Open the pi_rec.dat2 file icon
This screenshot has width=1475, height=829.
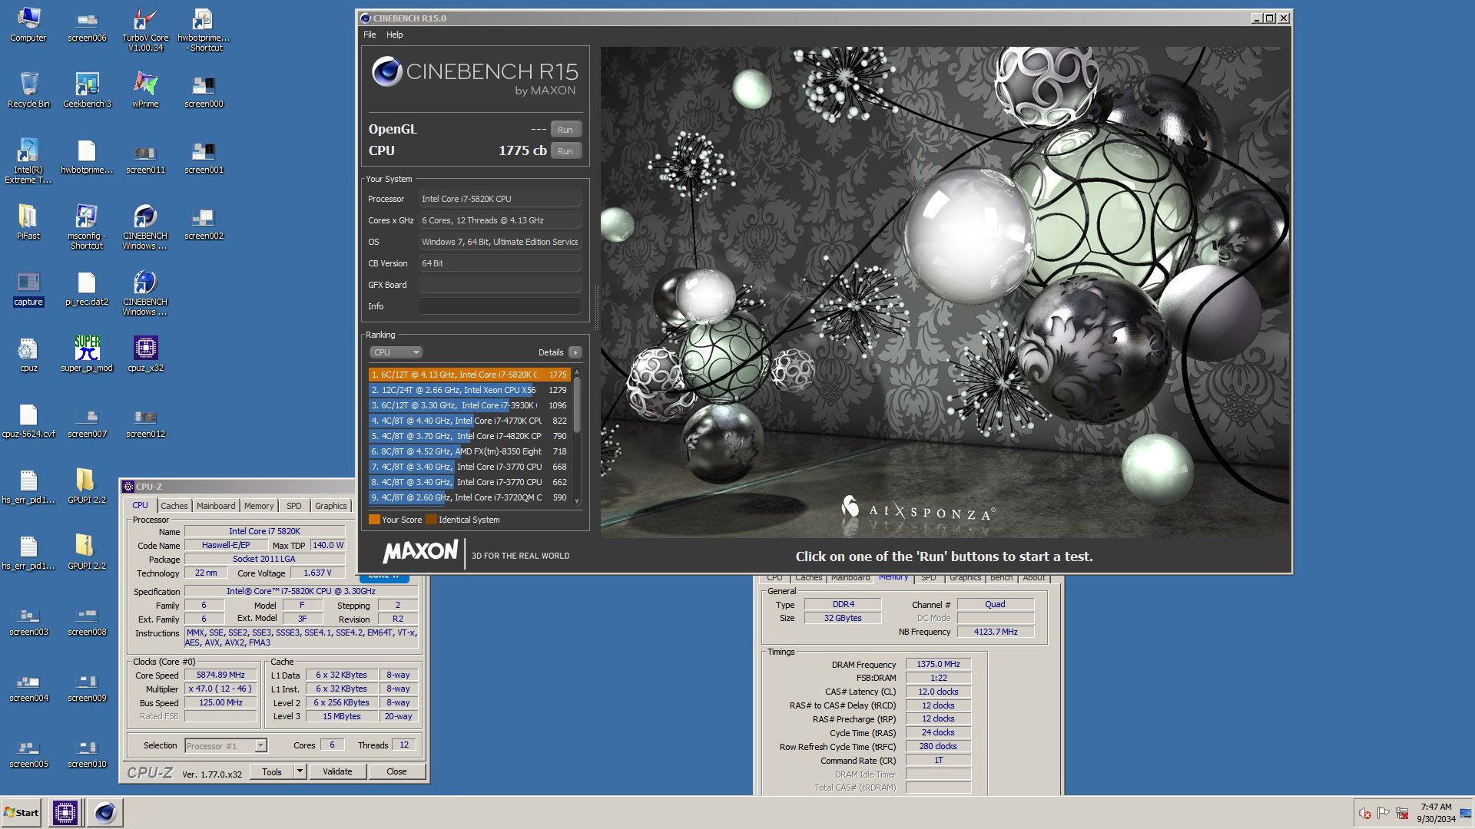coord(87,289)
